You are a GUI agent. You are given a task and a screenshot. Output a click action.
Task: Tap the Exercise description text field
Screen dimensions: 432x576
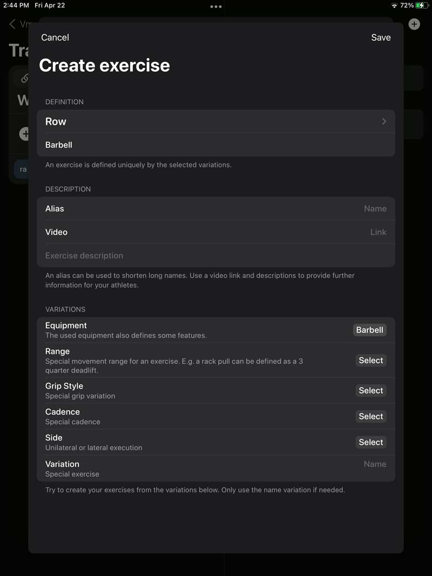point(216,256)
